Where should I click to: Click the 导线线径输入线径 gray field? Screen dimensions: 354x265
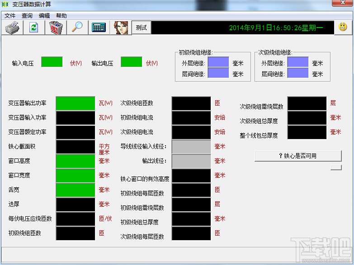[x=191, y=147]
